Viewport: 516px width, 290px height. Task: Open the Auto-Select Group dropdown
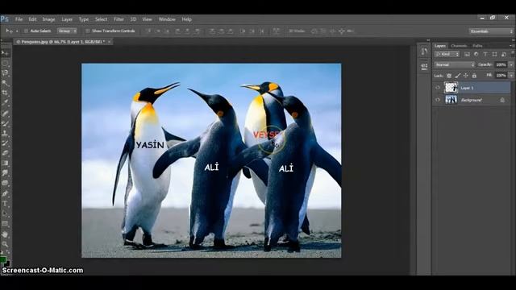pyautogui.click(x=67, y=31)
